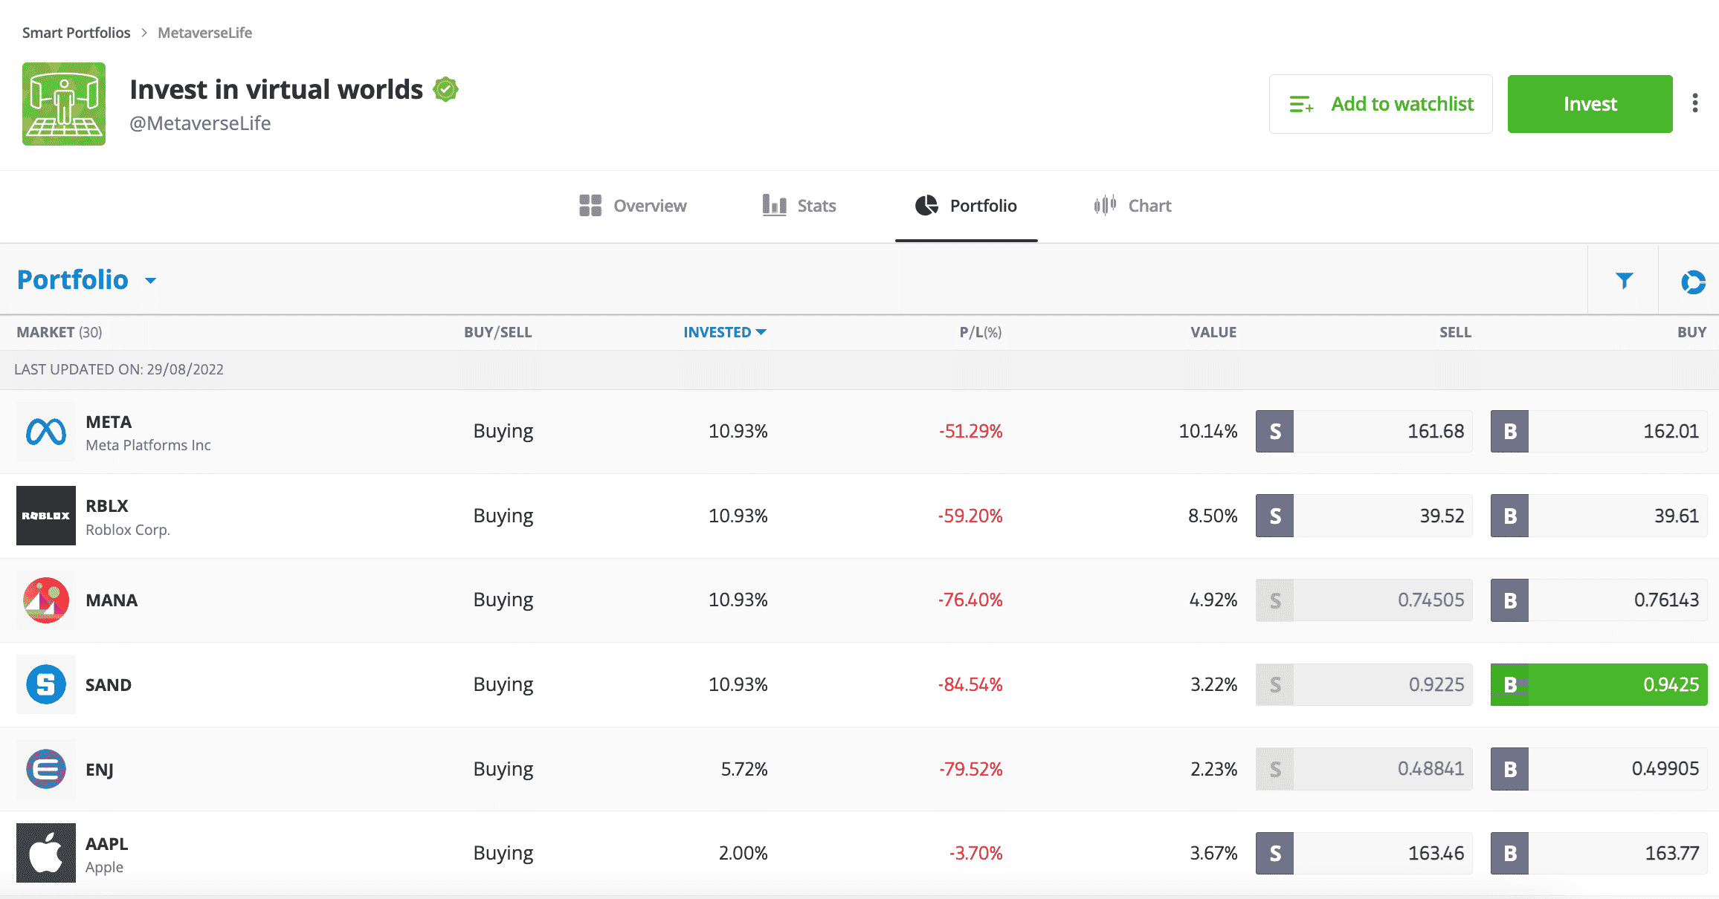The width and height of the screenshot is (1719, 899).
Task: Switch to the Overview tab
Action: pos(633,206)
